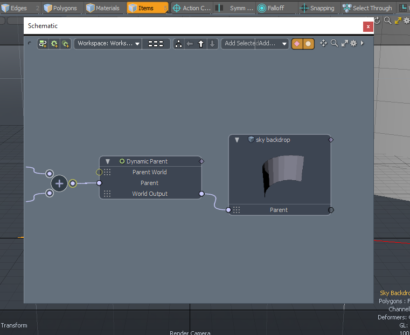Screen dimensions: 410x335
Task: Switch to Materials selection mode
Action: pos(105,8)
